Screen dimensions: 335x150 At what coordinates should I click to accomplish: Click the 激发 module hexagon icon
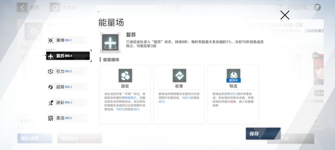tap(125, 75)
